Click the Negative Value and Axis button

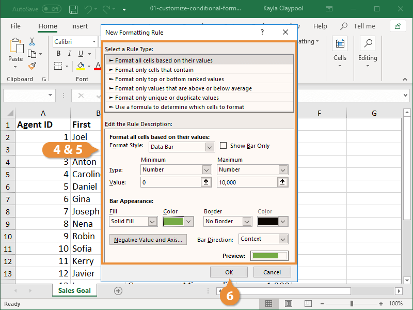pos(148,239)
